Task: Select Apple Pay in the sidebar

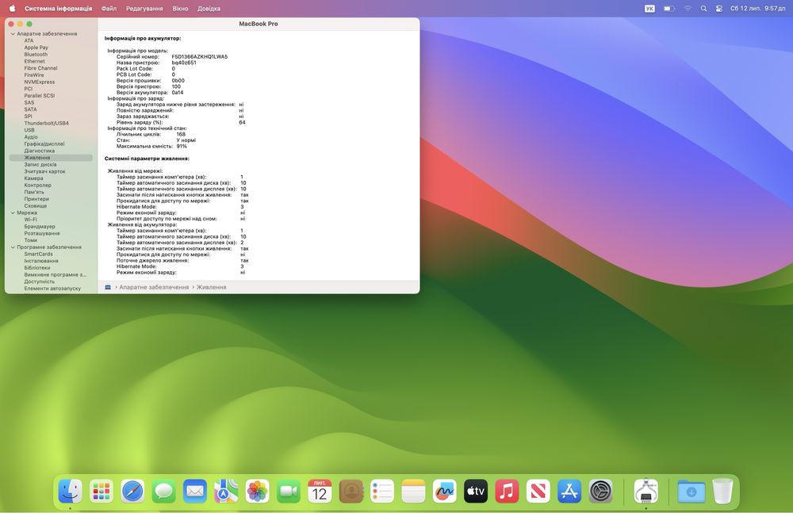Action: click(x=36, y=48)
